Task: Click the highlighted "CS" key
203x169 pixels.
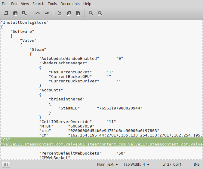Action: pyautogui.click(x=5, y=140)
